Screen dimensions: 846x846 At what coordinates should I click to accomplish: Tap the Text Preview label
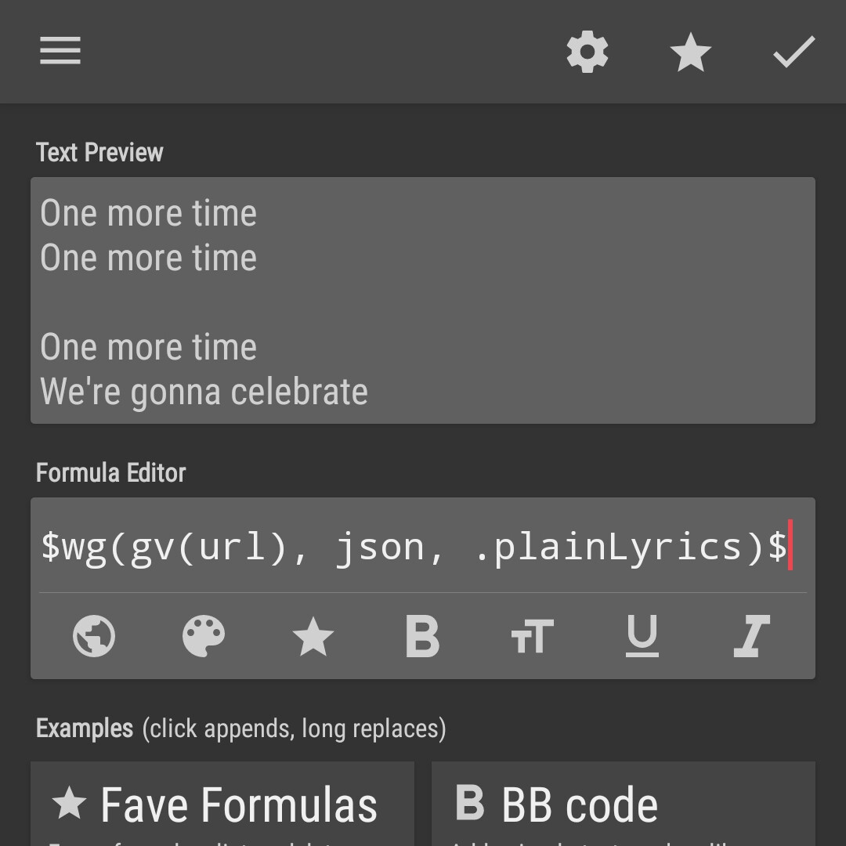pos(99,152)
